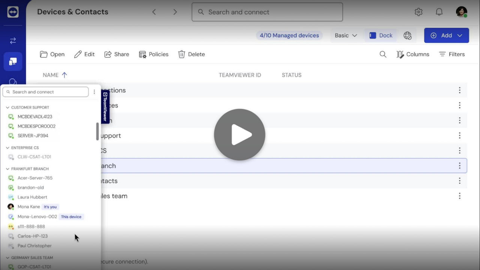
Task: Collapse the Customer Support group
Action: click(7, 107)
